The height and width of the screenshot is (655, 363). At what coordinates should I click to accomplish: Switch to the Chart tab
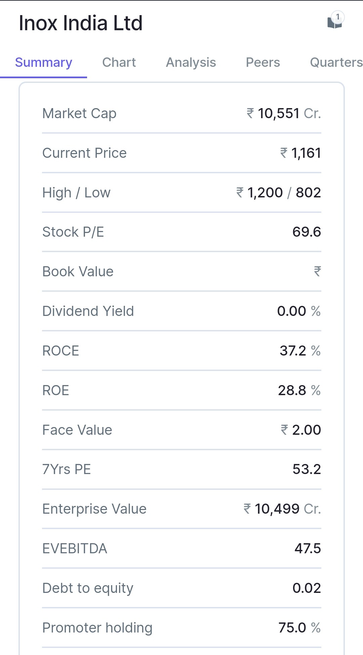coord(119,62)
